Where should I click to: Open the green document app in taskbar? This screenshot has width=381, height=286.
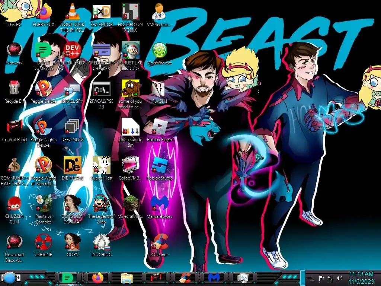pos(68,278)
